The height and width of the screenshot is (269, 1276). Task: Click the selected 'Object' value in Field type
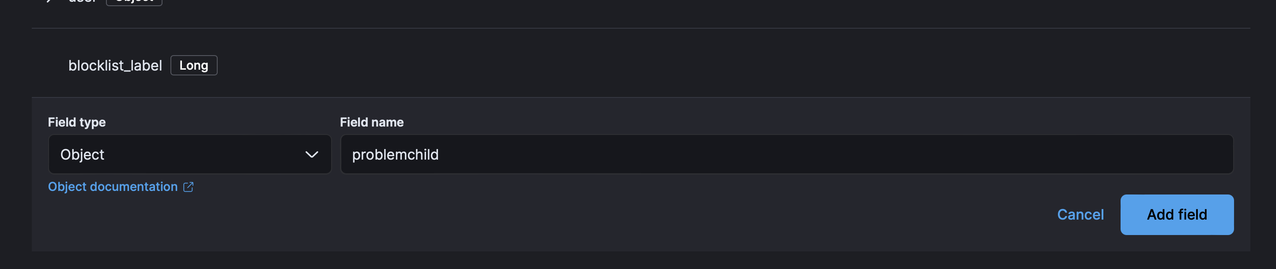(x=82, y=155)
